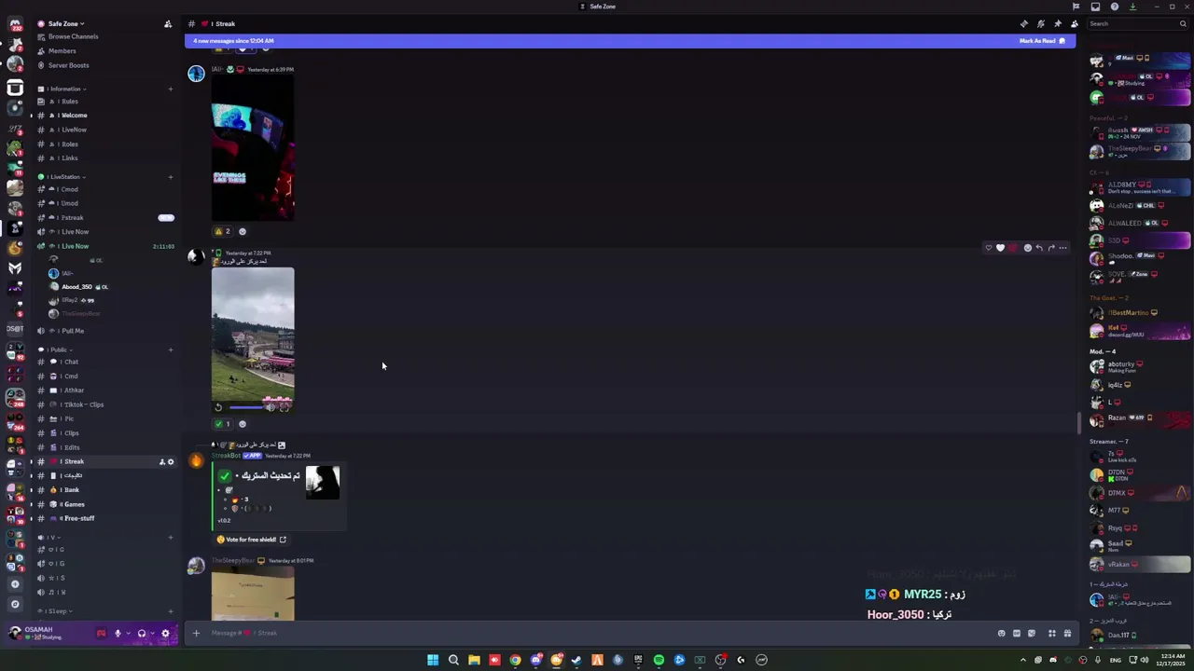Join the green Live Now voice channel
Viewport: 1194px width, 671px height.
point(103,246)
